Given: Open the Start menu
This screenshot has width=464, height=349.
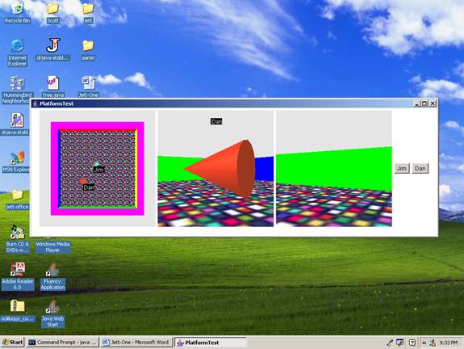Looking at the screenshot, I should pyautogui.click(x=12, y=343).
